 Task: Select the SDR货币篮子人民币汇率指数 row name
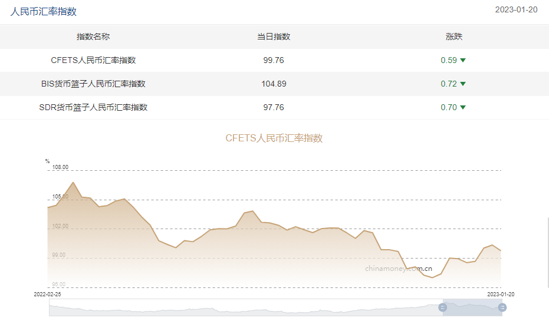pos(93,107)
